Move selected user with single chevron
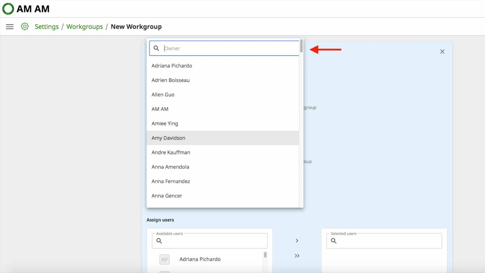 pyautogui.click(x=297, y=241)
